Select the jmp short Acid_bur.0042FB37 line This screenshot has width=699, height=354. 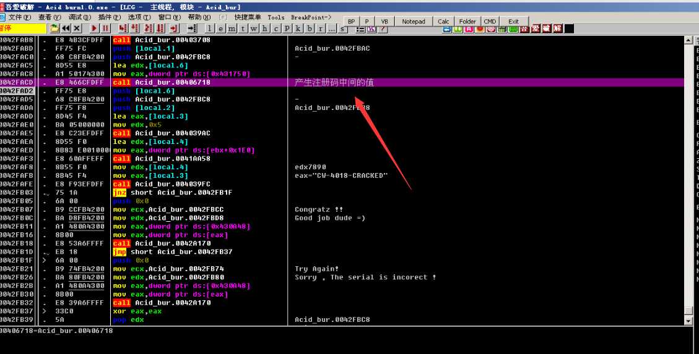click(172, 251)
